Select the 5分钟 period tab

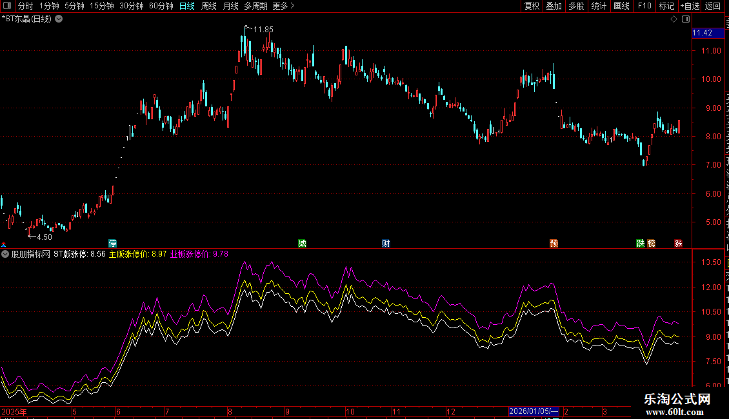coord(74,6)
